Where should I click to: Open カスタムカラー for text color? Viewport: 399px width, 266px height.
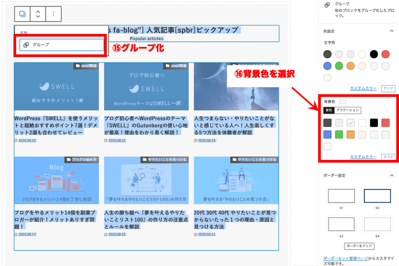coord(363,88)
